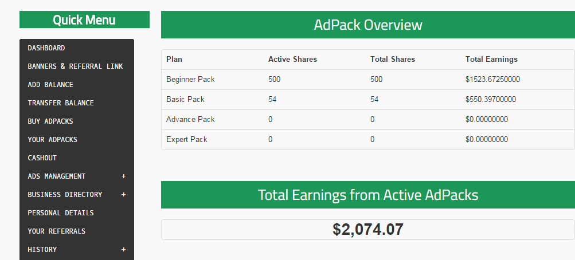Click the Business Directory menu label

[65, 195]
